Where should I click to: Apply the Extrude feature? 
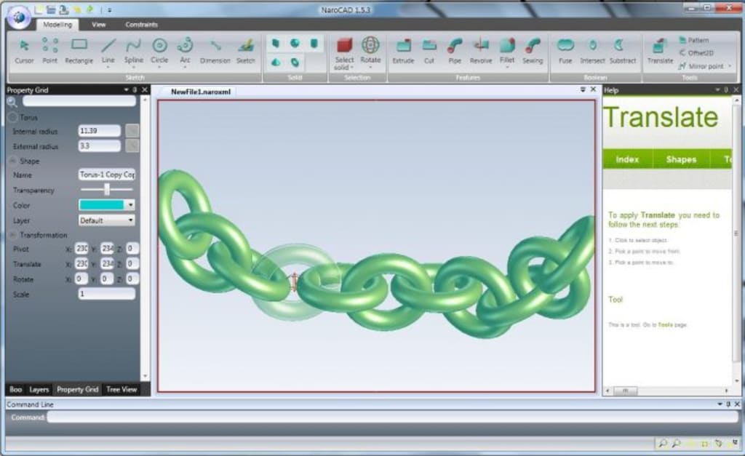403,52
